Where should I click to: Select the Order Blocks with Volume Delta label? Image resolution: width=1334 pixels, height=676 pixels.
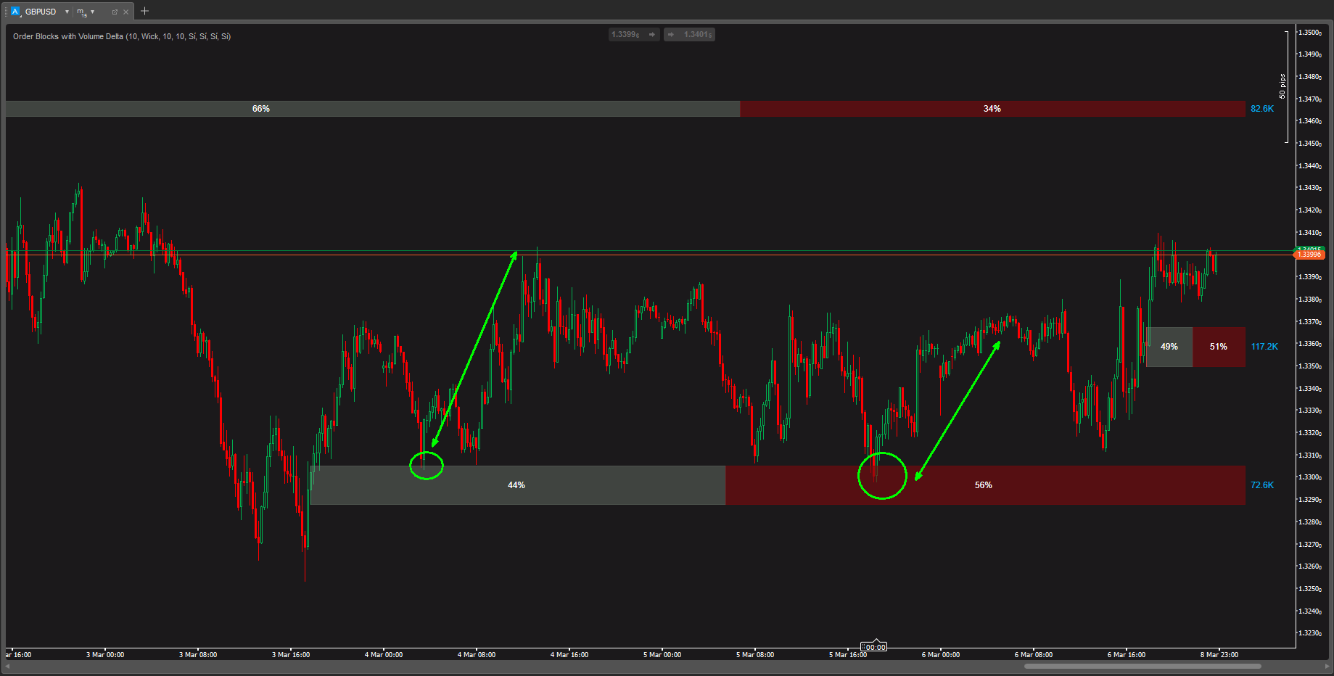[122, 36]
